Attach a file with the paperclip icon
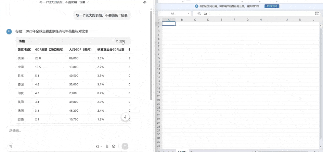This screenshot has width=323, height=152. click(x=107, y=147)
